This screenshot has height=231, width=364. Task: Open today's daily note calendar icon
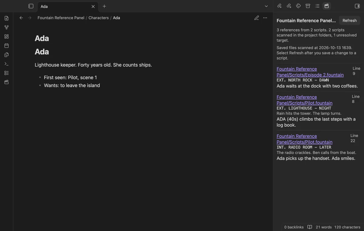(6, 46)
